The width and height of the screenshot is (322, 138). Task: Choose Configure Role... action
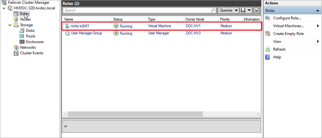[x=287, y=18]
